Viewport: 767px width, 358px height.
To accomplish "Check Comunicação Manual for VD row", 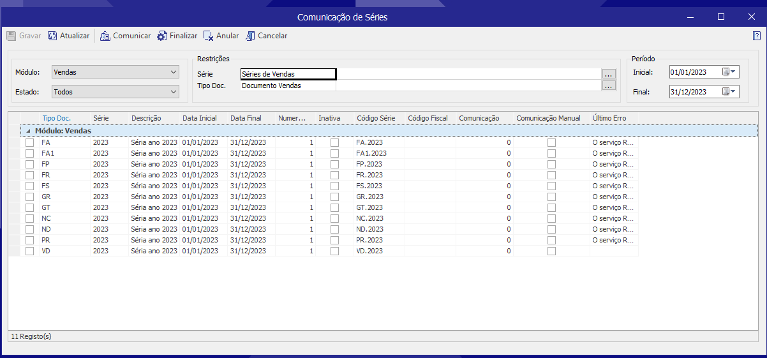I will coord(551,251).
